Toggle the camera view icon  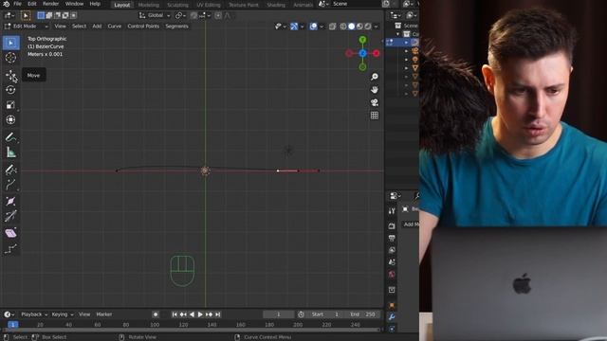[x=375, y=102]
